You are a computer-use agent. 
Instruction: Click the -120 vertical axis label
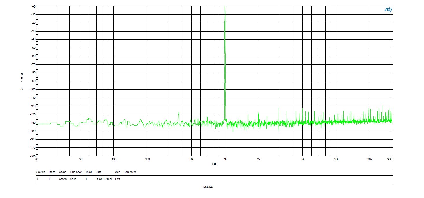[x=32, y=106]
